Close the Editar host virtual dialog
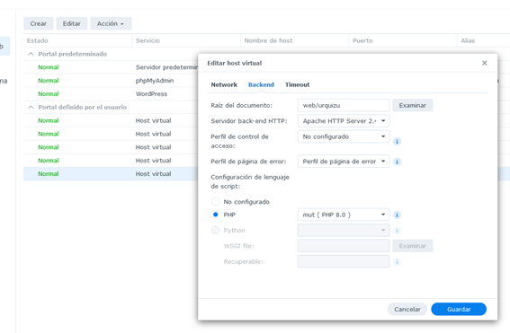This screenshot has height=333, width=510. pyautogui.click(x=484, y=63)
